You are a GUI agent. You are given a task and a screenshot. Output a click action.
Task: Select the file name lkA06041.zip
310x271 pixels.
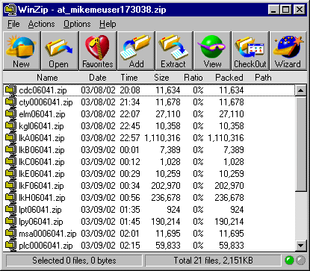click(x=42, y=138)
